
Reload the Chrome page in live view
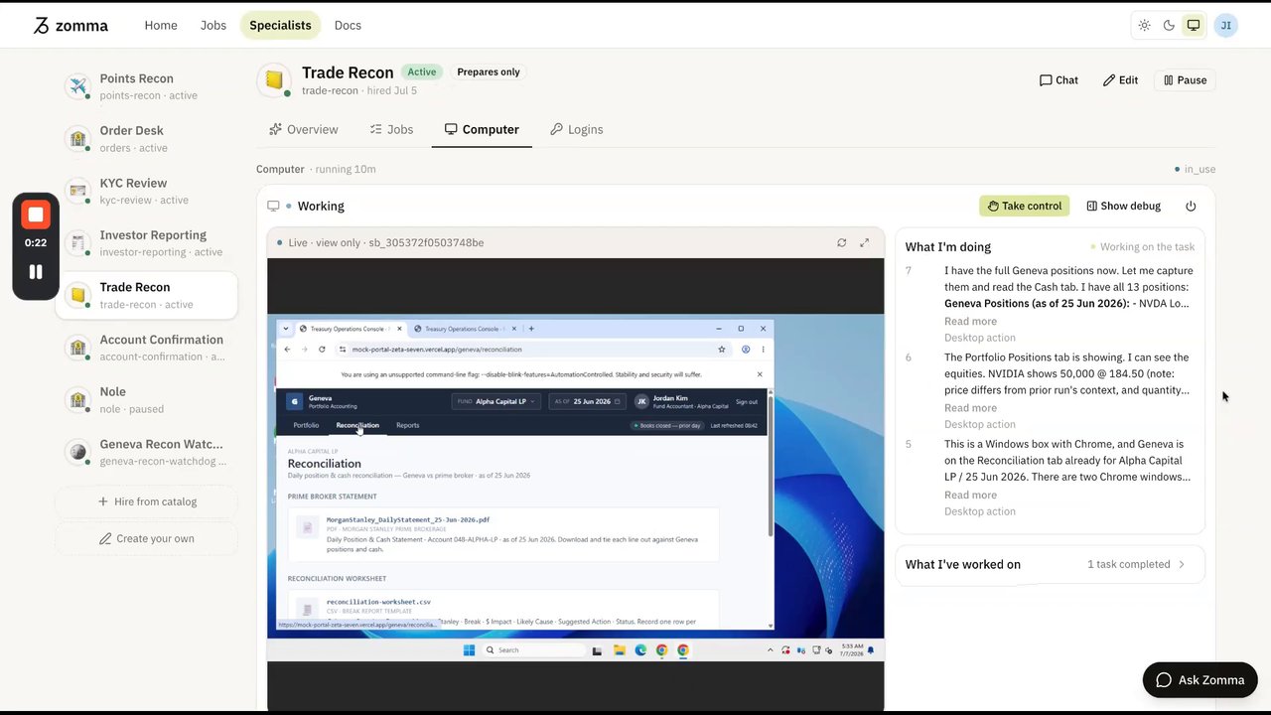coord(322,350)
